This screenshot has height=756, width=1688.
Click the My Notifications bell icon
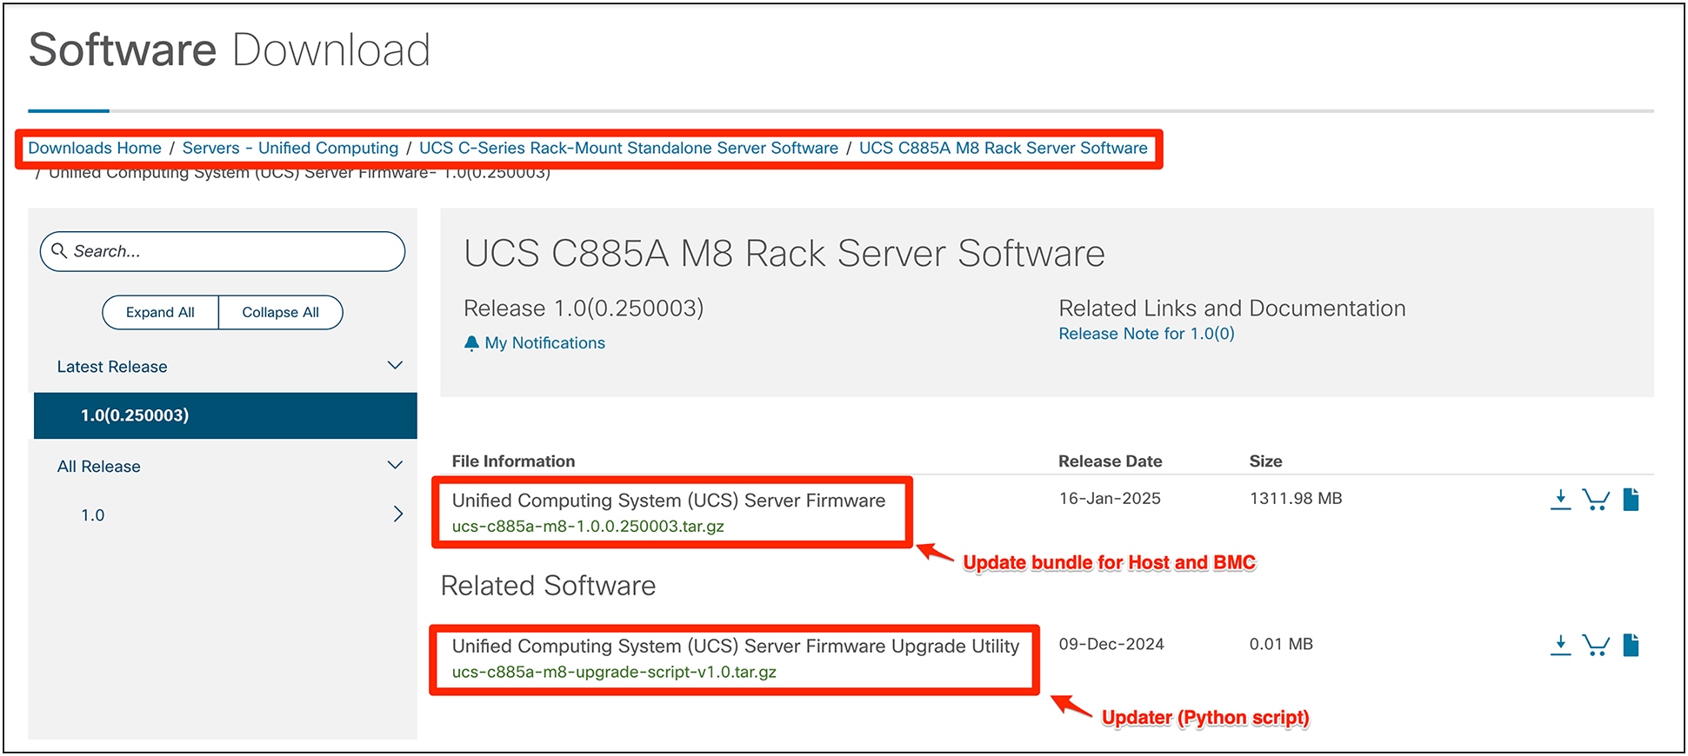pos(471,343)
